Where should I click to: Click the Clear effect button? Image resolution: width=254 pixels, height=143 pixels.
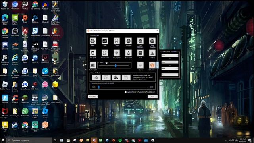pos(92,97)
